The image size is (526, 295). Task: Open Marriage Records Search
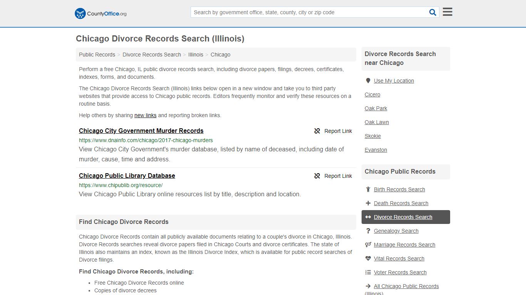pyautogui.click(x=404, y=245)
